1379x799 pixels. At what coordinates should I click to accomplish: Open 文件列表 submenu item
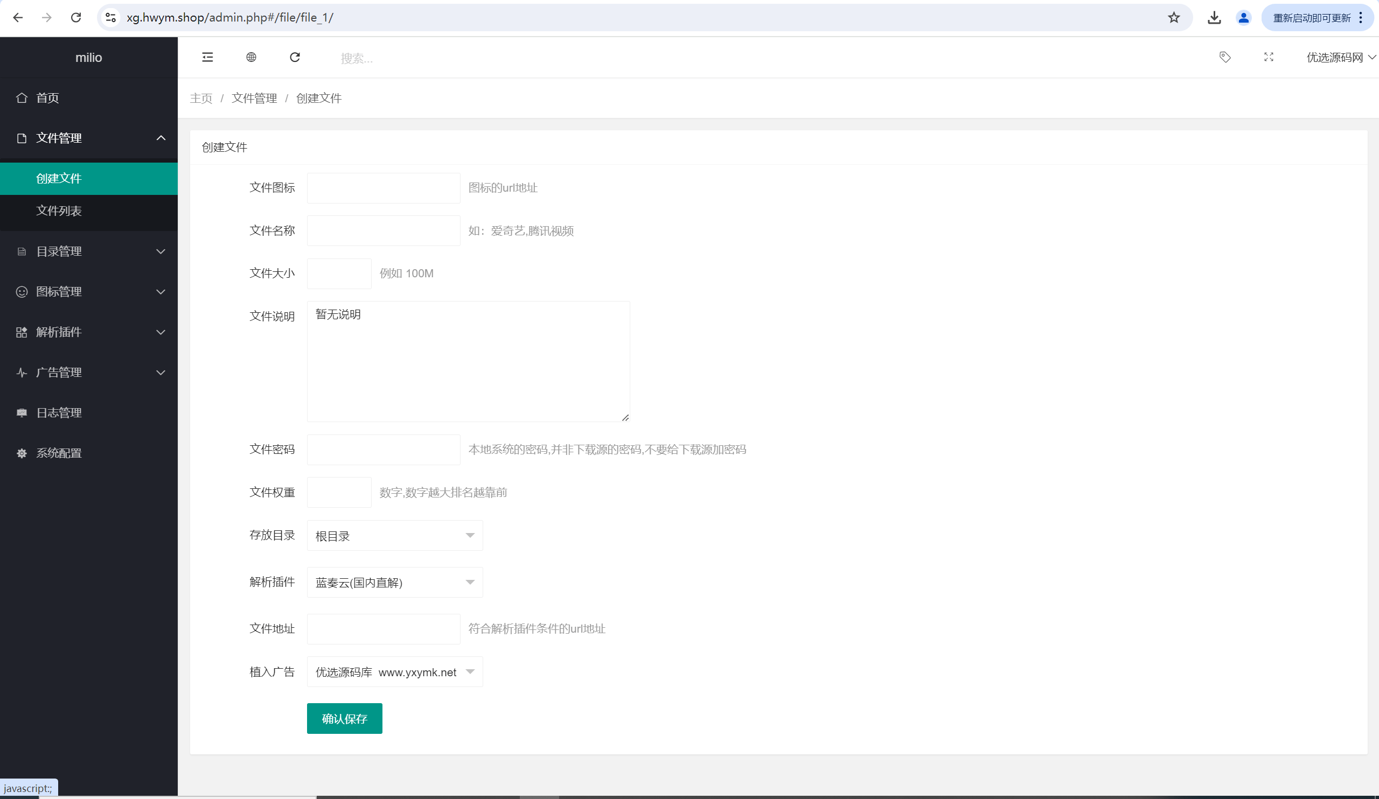(x=89, y=211)
